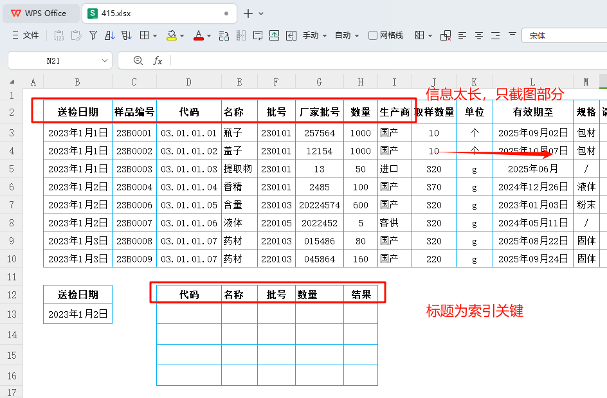Click into the formula bar input
607x398 pixels.
coord(388,61)
